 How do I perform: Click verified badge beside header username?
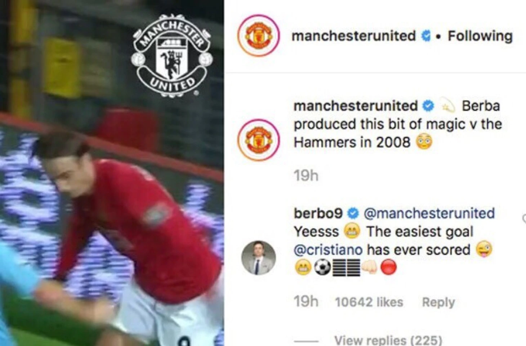pyautogui.click(x=426, y=36)
